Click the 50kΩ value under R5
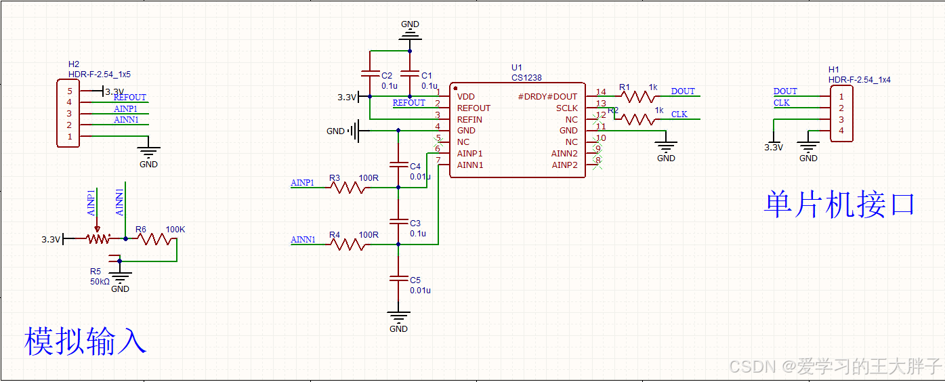The height and width of the screenshot is (382, 945). 100,281
